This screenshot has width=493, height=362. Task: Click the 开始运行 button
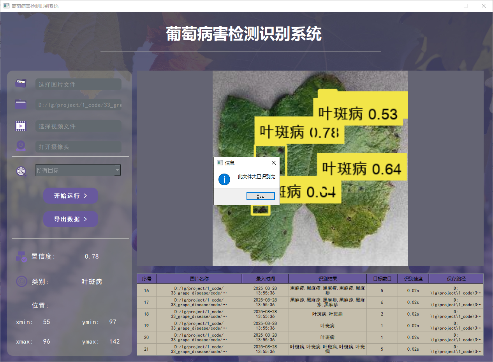click(70, 195)
